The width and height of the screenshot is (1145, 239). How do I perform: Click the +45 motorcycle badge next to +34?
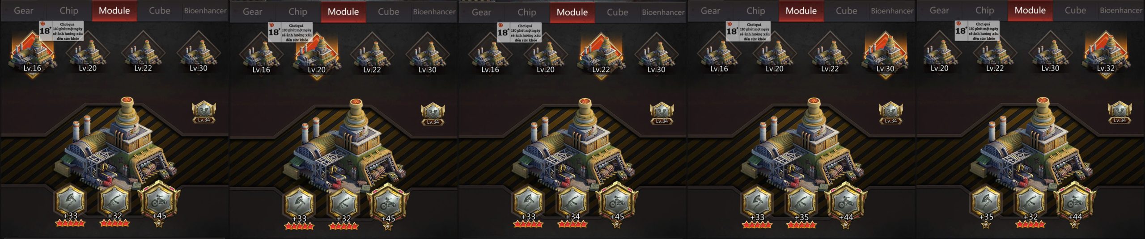pos(616,204)
